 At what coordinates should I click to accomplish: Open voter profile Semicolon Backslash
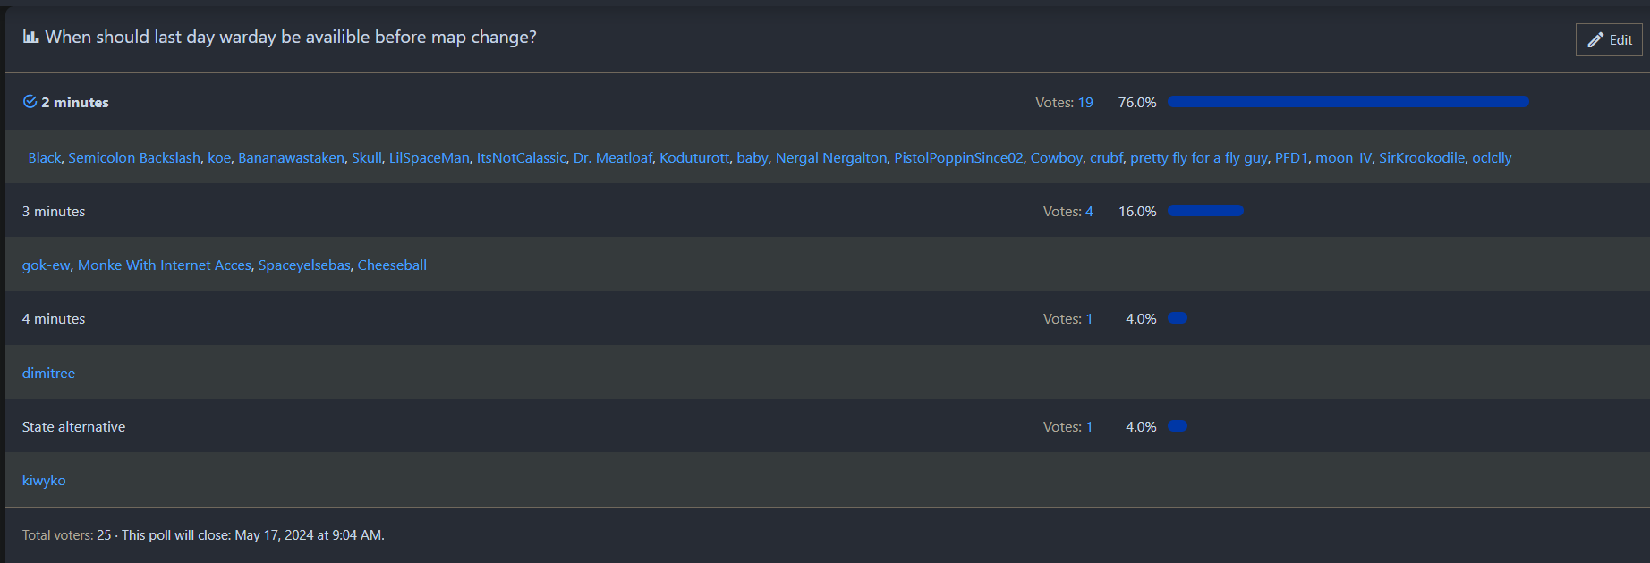(x=134, y=158)
